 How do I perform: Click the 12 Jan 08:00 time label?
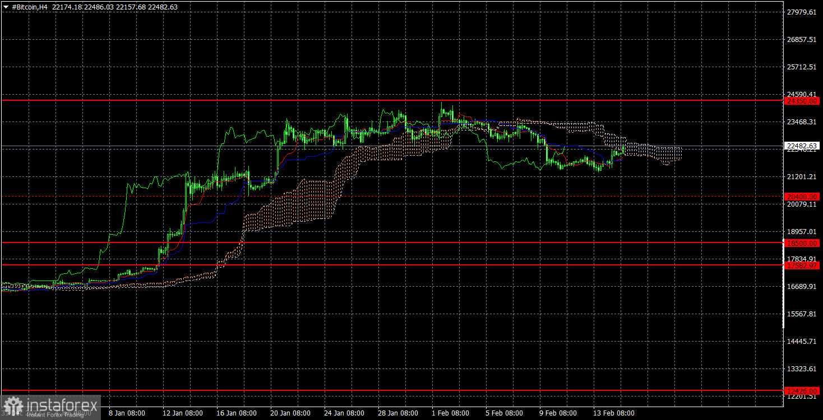[182, 413]
